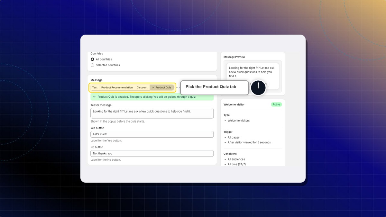
Task: Click the 'Countries' section label
Action: click(x=97, y=54)
